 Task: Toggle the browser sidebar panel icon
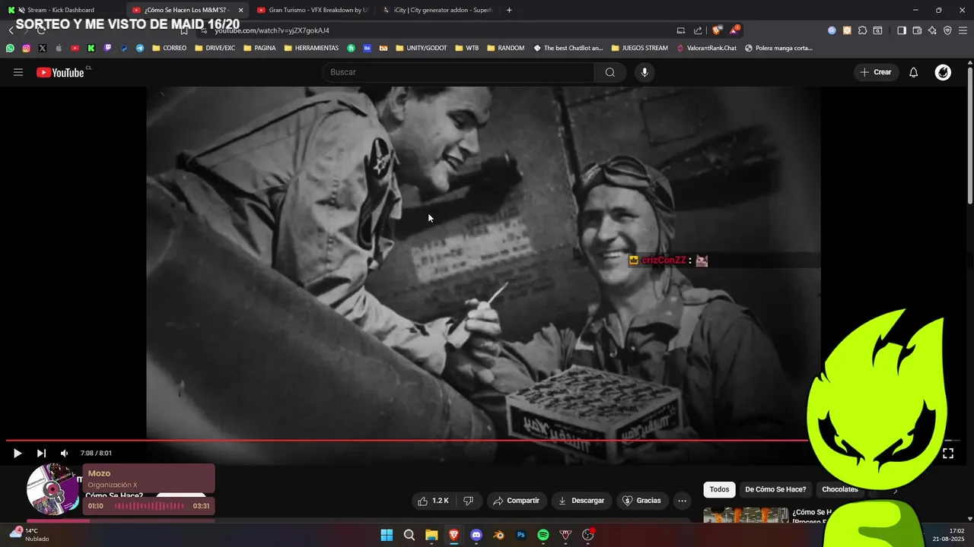[902, 30]
